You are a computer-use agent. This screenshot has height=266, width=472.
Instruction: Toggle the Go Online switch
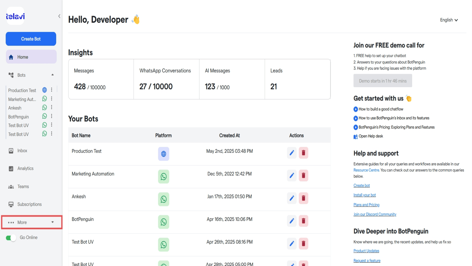(11, 238)
